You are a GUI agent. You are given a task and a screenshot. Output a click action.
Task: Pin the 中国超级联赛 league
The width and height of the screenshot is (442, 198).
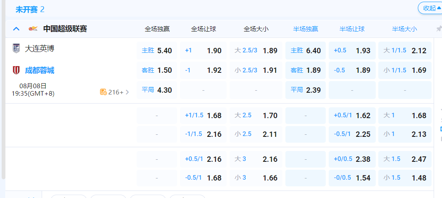(438, 29)
